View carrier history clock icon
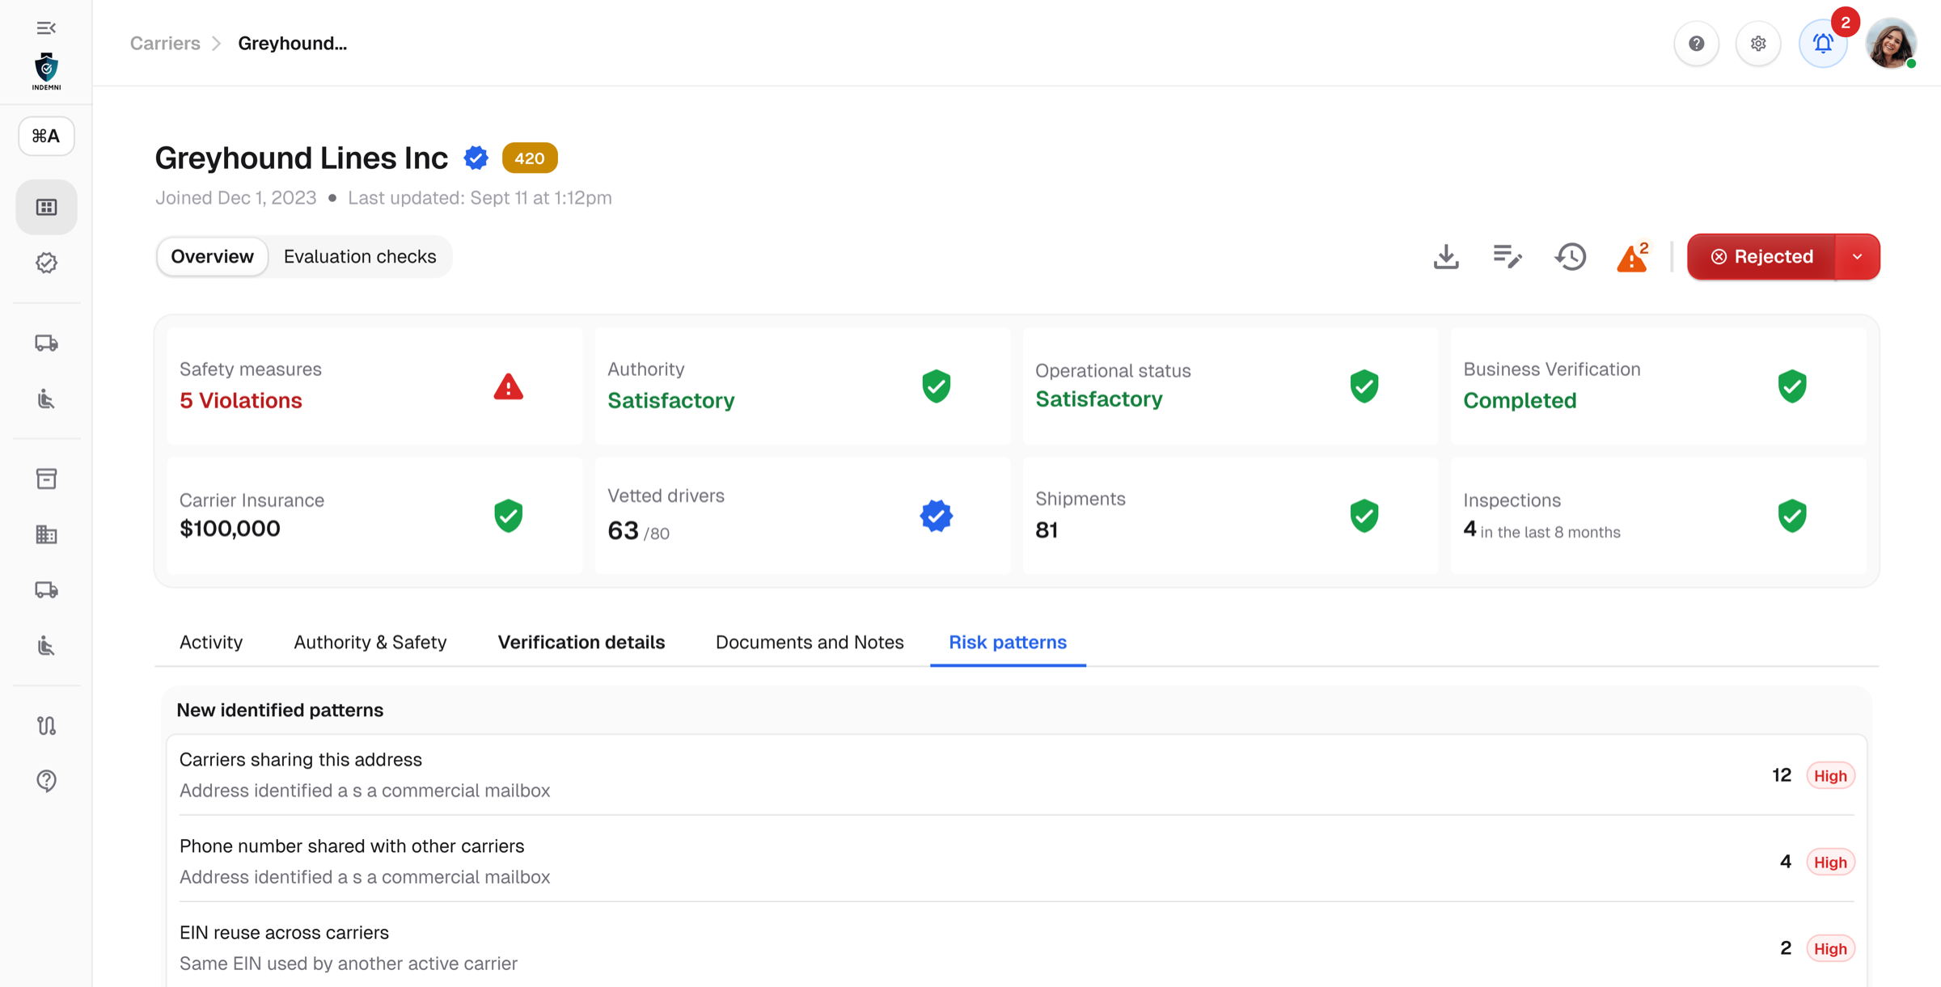Image resolution: width=1941 pixels, height=987 pixels. (x=1571, y=257)
